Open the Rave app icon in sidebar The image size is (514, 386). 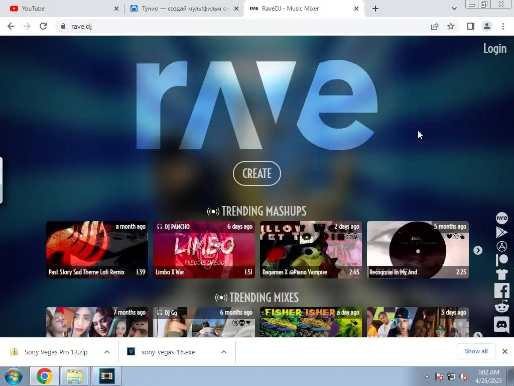click(501, 218)
